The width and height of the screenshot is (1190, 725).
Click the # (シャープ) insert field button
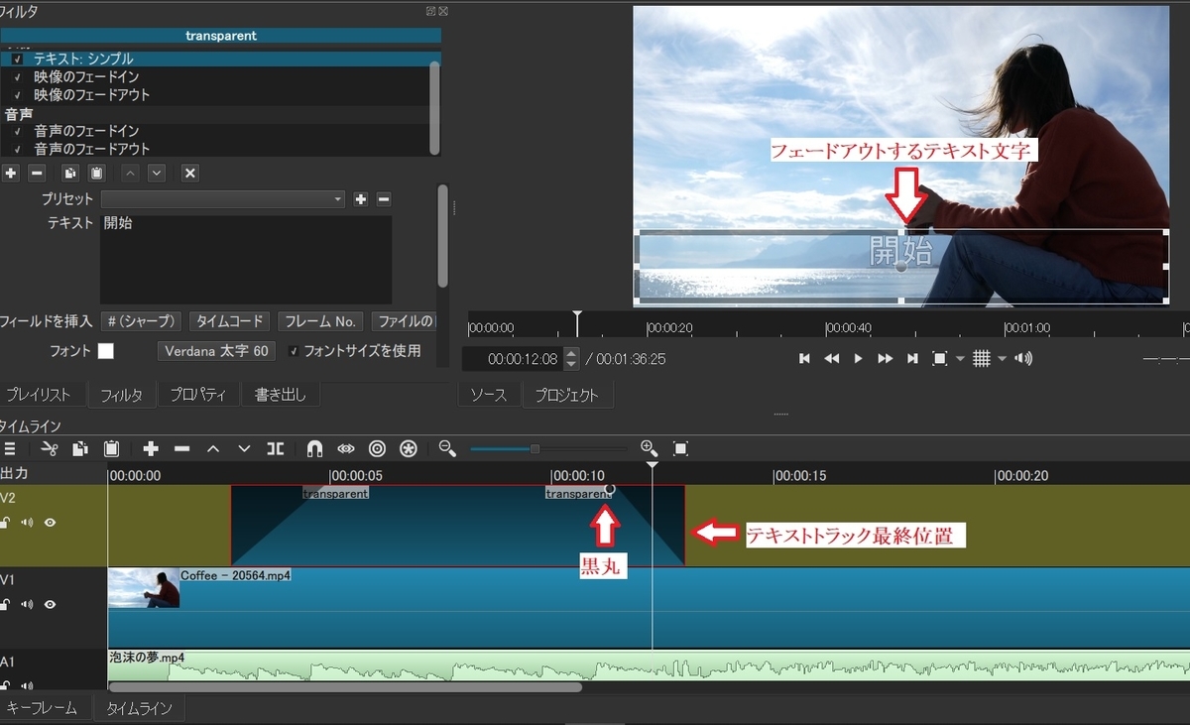point(142,321)
